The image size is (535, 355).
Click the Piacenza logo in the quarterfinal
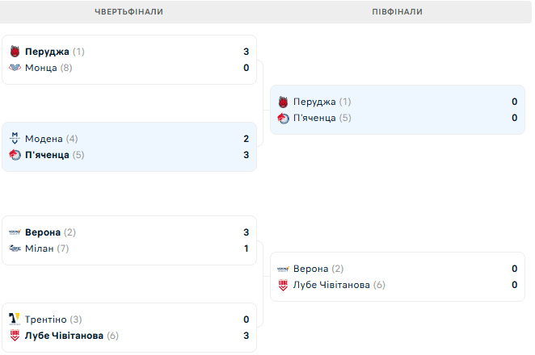point(15,155)
